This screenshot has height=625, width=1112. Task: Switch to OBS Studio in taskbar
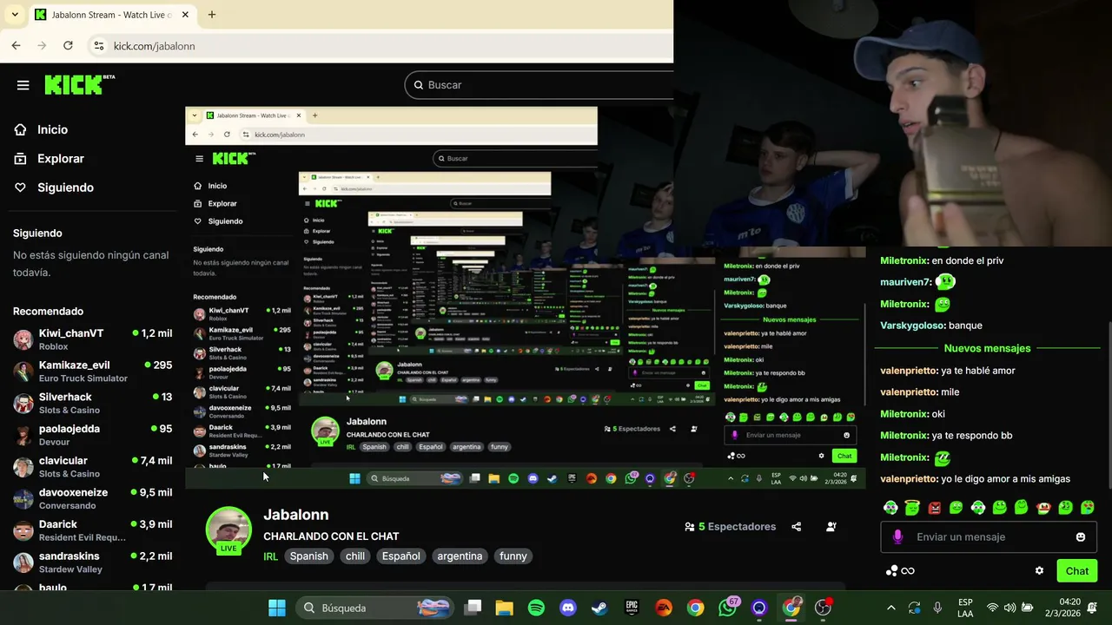click(823, 608)
